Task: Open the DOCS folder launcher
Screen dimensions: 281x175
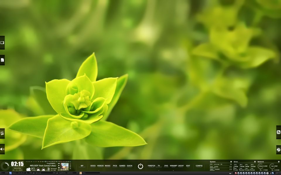Action: (93, 166)
